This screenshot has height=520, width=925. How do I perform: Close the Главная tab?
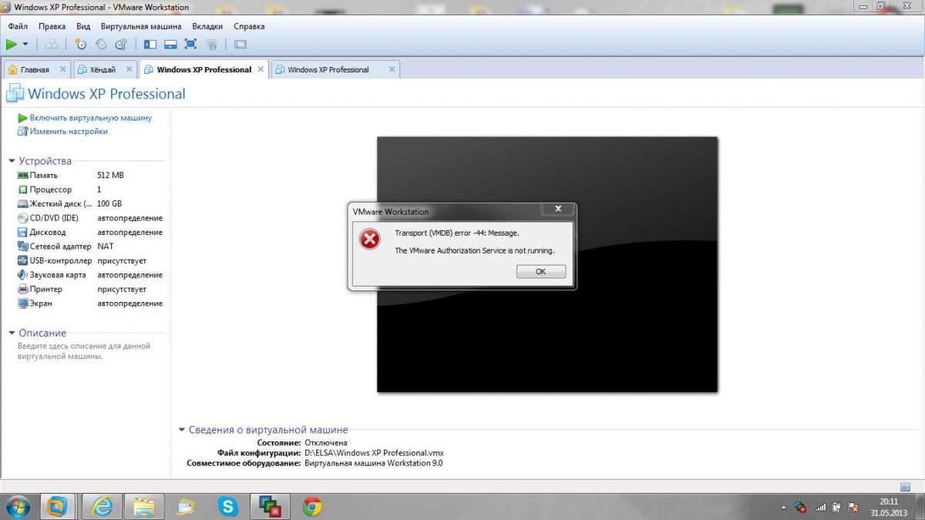[x=62, y=69]
